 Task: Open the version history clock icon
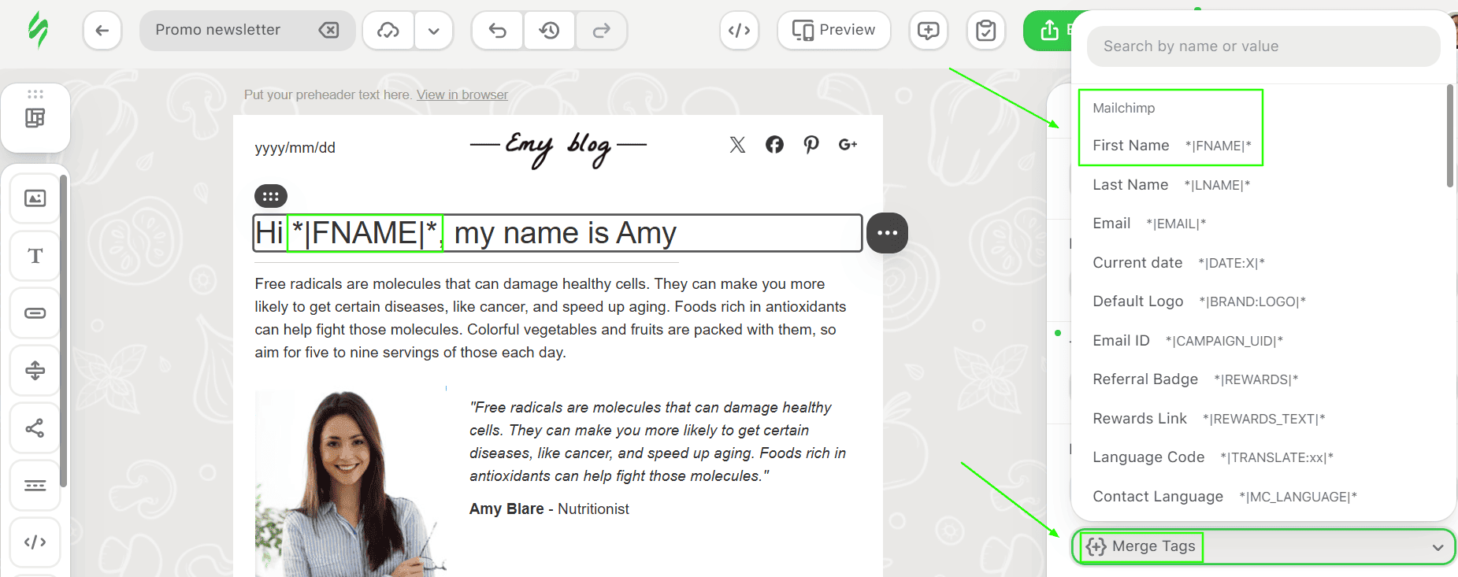click(x=549, y=31)
